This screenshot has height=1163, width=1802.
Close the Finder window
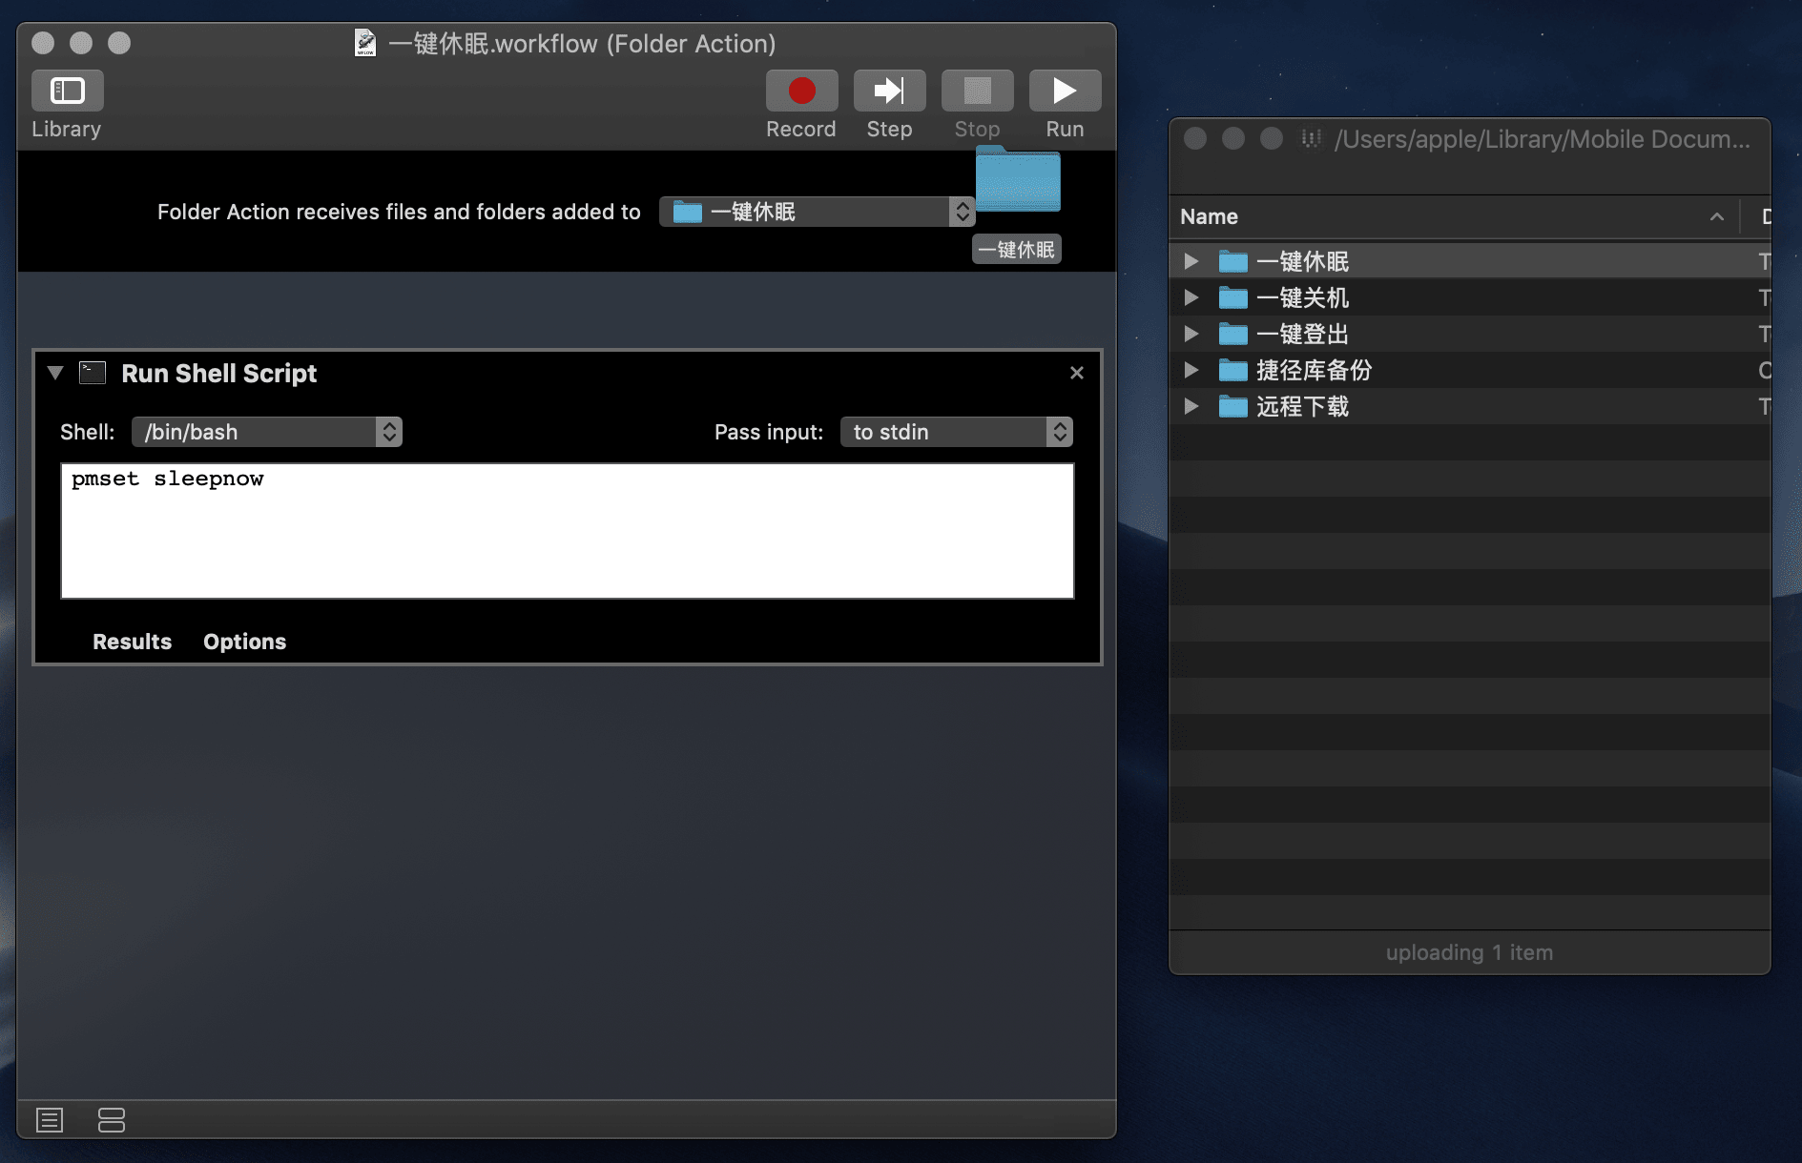[1195, 139]
